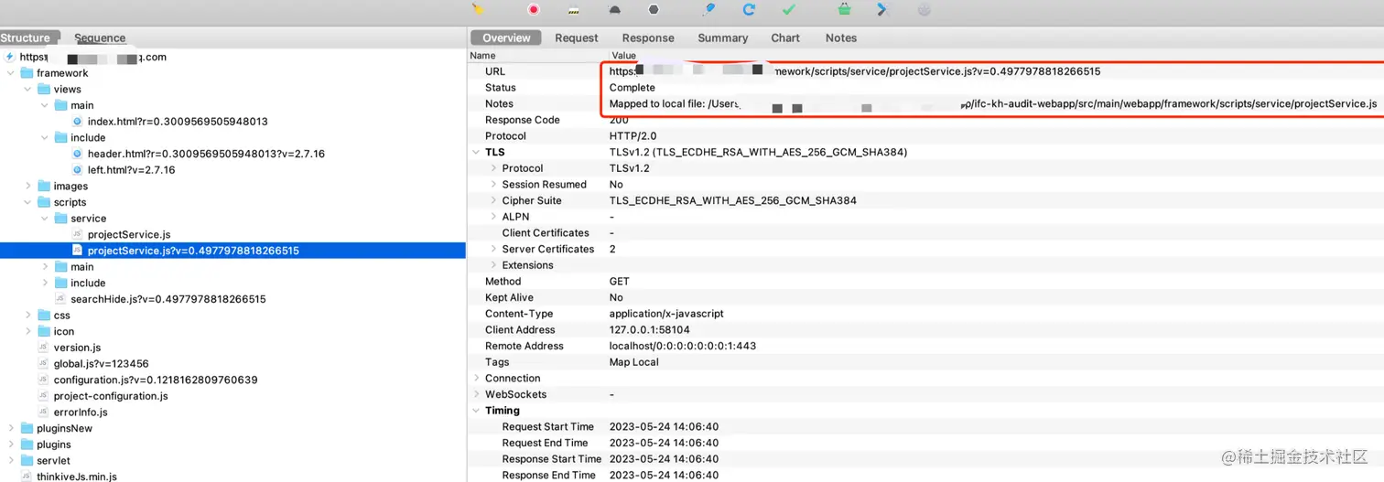Expand the Connection section
This screenshot has height=482, width=1384.
click(476, 379)
